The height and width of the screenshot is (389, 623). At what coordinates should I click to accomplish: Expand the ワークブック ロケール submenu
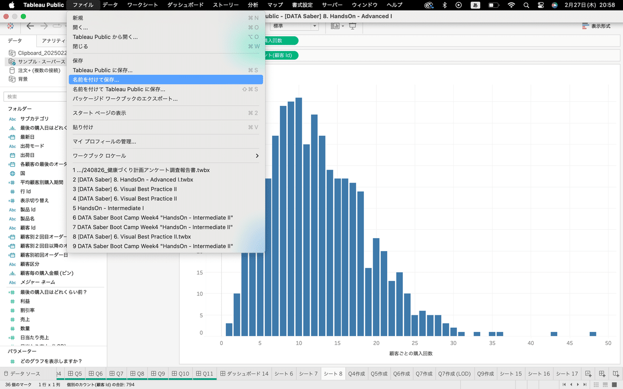(156, 155)
